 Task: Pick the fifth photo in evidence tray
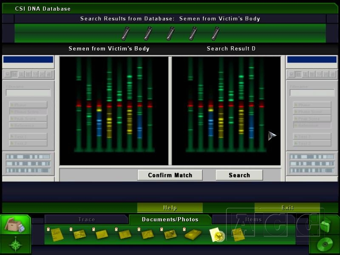point(147,235)
